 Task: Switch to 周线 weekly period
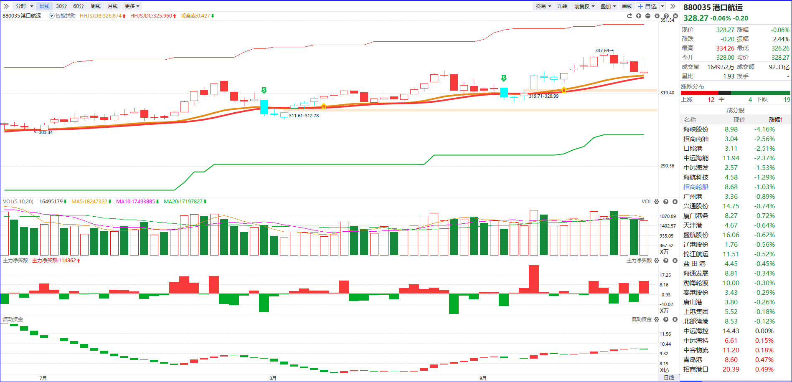96,6
